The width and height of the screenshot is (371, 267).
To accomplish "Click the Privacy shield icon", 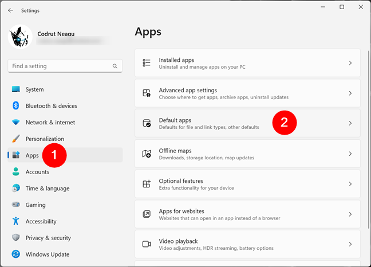I will coord(16,237).
